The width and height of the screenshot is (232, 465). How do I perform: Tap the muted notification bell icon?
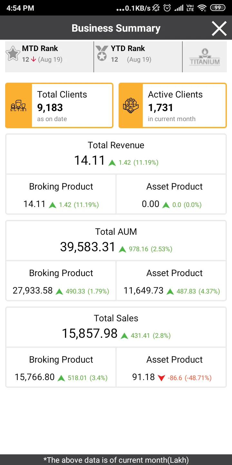[x=156, y=8]
